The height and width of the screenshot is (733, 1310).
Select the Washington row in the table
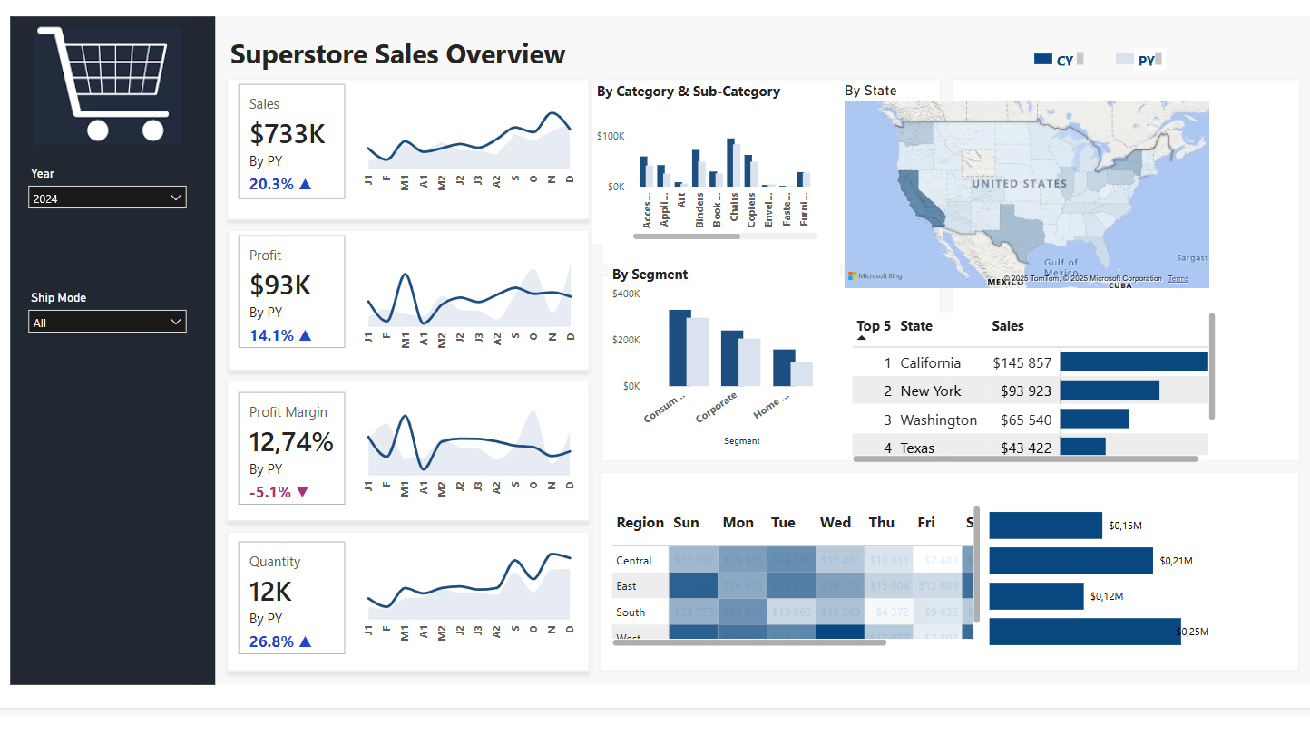[x=1031, y=420]
